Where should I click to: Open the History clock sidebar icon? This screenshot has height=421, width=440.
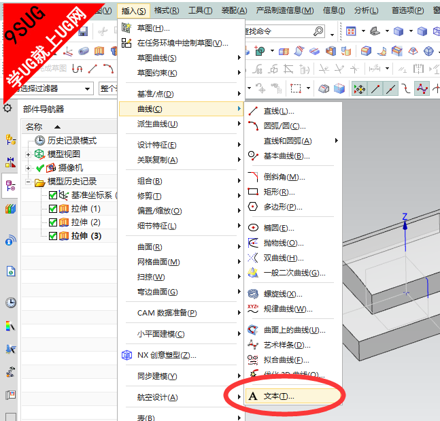tap(11, 303)
